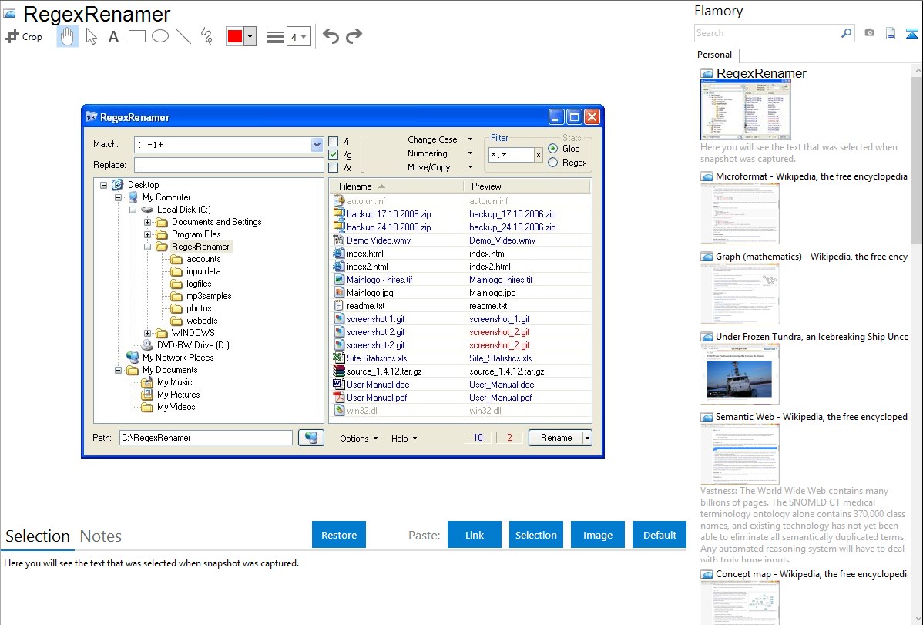Click the Rename button

point(555,438)
